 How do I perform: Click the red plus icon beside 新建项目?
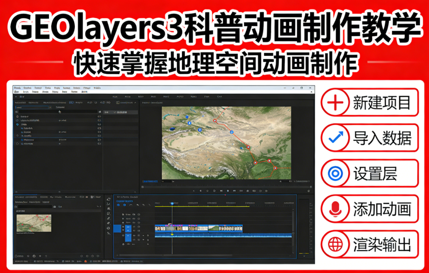click(335, 103)
